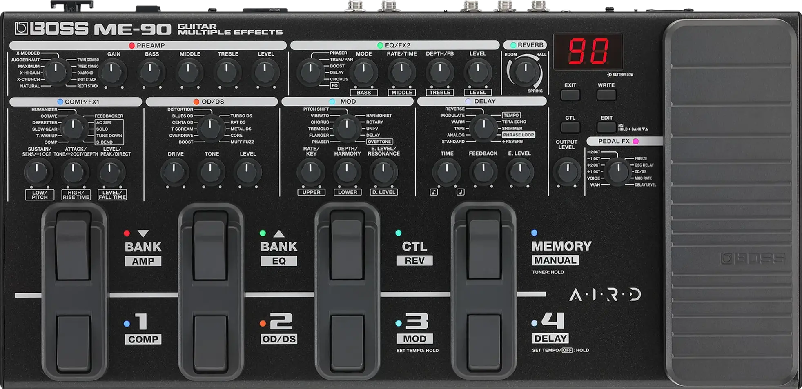Image resolution: width=802 pixels, height=389 pixels.
Task: Click the AIRD logo
Action: pos(605,295)
